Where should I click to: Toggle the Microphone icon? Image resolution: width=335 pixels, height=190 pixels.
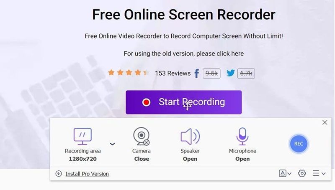[x=242, y=136]
